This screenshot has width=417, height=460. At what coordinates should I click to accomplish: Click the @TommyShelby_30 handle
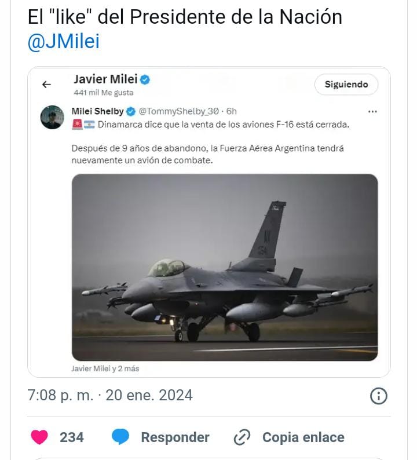pos(179,111)
